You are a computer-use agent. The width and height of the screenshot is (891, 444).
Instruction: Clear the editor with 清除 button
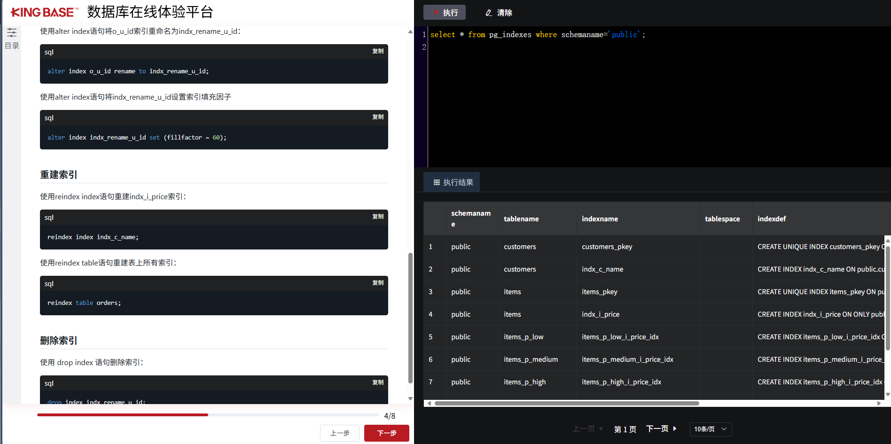(499, 13)
